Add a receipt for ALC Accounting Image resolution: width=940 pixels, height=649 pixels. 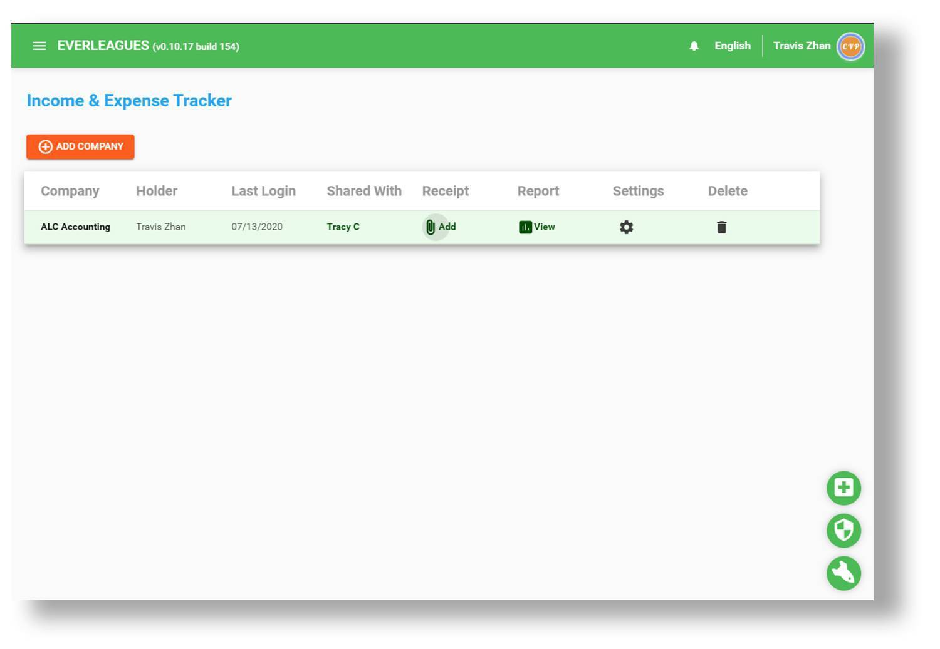tap(440, 227)
